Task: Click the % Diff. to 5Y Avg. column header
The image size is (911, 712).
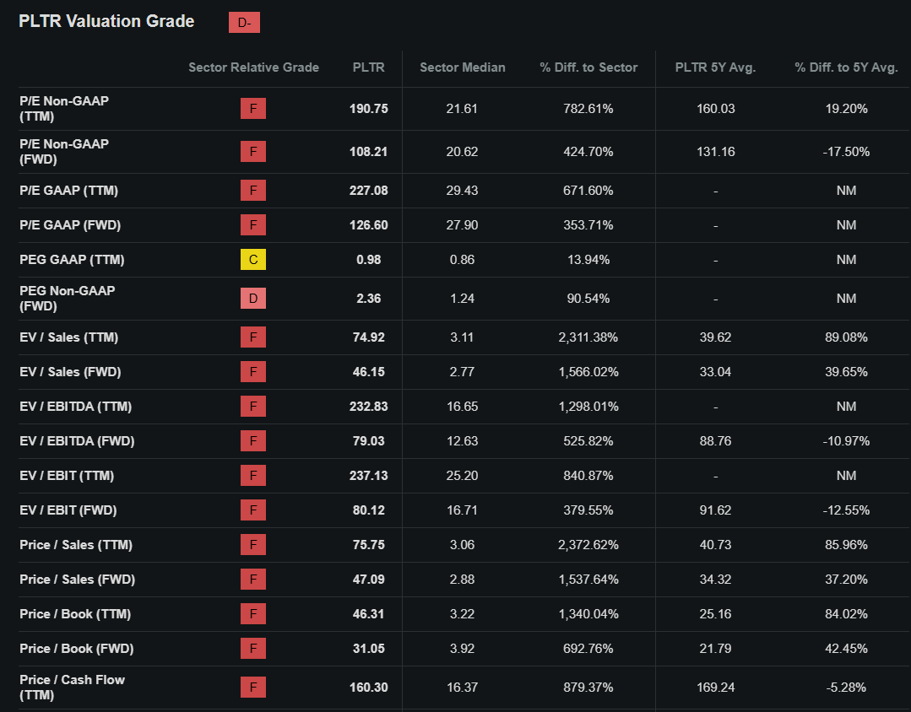Action: click(x=846, y=67)
